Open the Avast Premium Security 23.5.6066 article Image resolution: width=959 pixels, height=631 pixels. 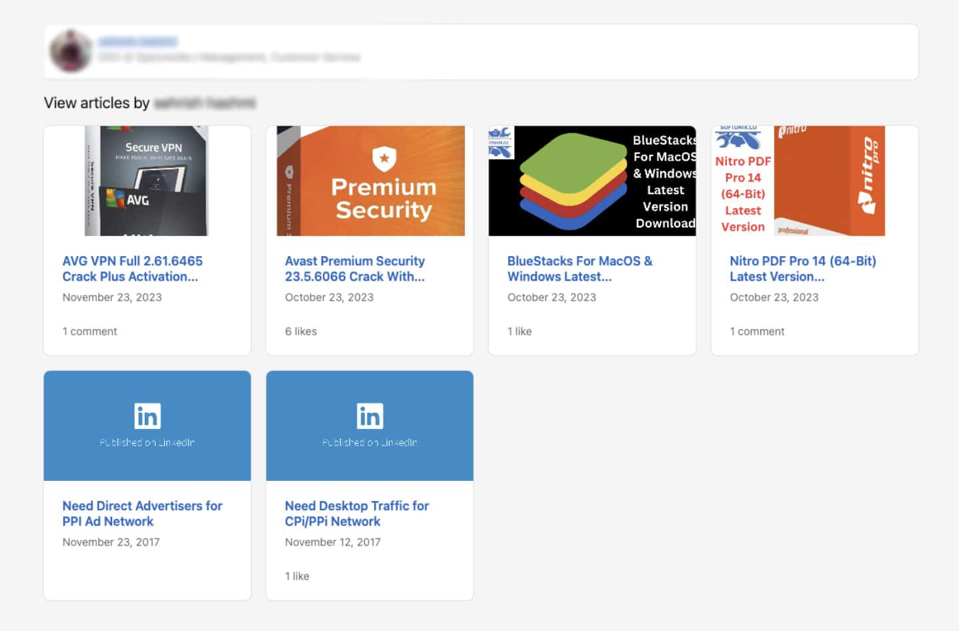coord(355,269)
